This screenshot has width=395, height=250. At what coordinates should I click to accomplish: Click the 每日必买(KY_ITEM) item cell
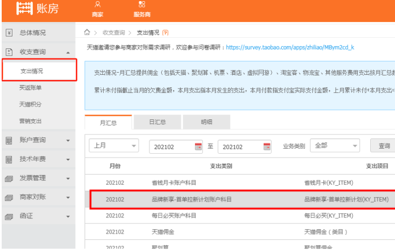(x=329, y=216)
